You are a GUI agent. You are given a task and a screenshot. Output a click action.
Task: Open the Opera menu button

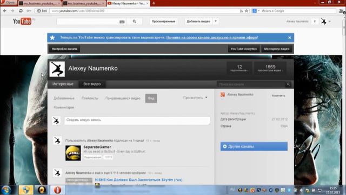(x=9, y=3)
